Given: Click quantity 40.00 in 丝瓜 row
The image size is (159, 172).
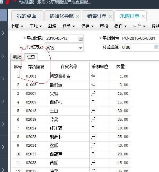Looking at the screenshot, I should [x=123, y=145].
